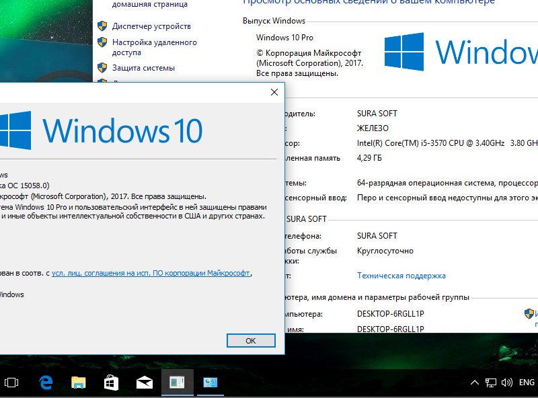The height and width of the screenshot is (398, 538).
Task: Click shield icon beside Защита системы
Action: tap(102, 68)
